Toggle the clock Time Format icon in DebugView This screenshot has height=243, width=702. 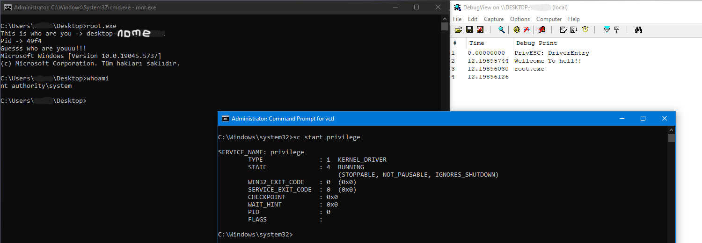[585, 30]
